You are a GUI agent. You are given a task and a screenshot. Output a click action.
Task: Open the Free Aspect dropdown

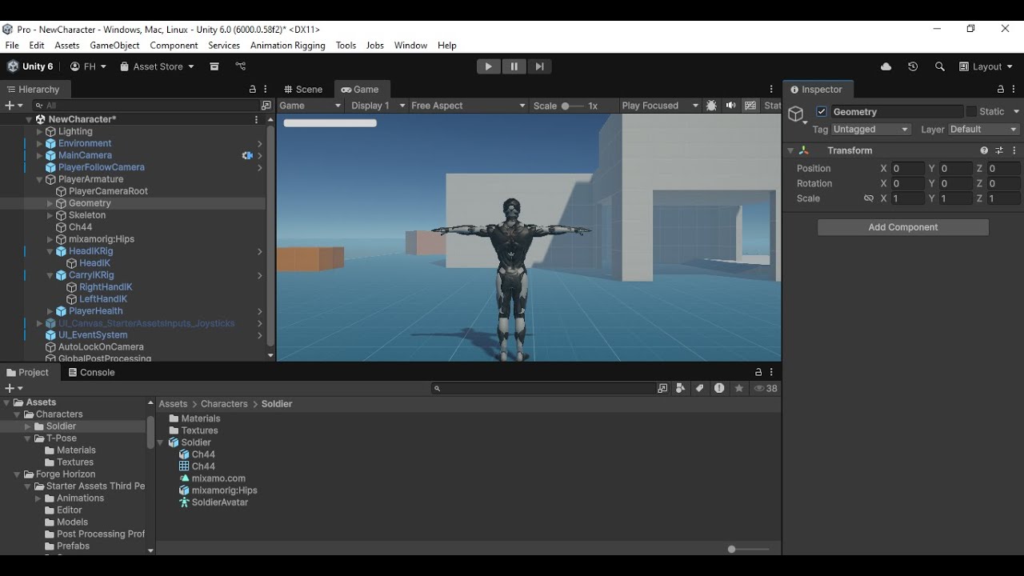[468, 106]
